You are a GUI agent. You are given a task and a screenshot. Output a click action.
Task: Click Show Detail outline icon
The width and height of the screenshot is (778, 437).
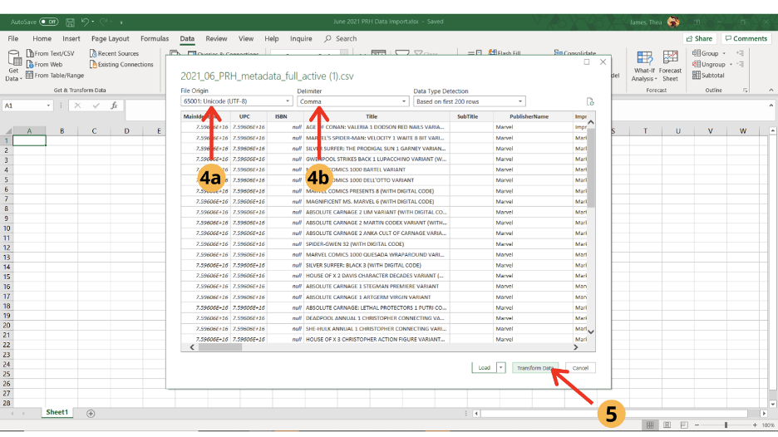click(740, 53)
